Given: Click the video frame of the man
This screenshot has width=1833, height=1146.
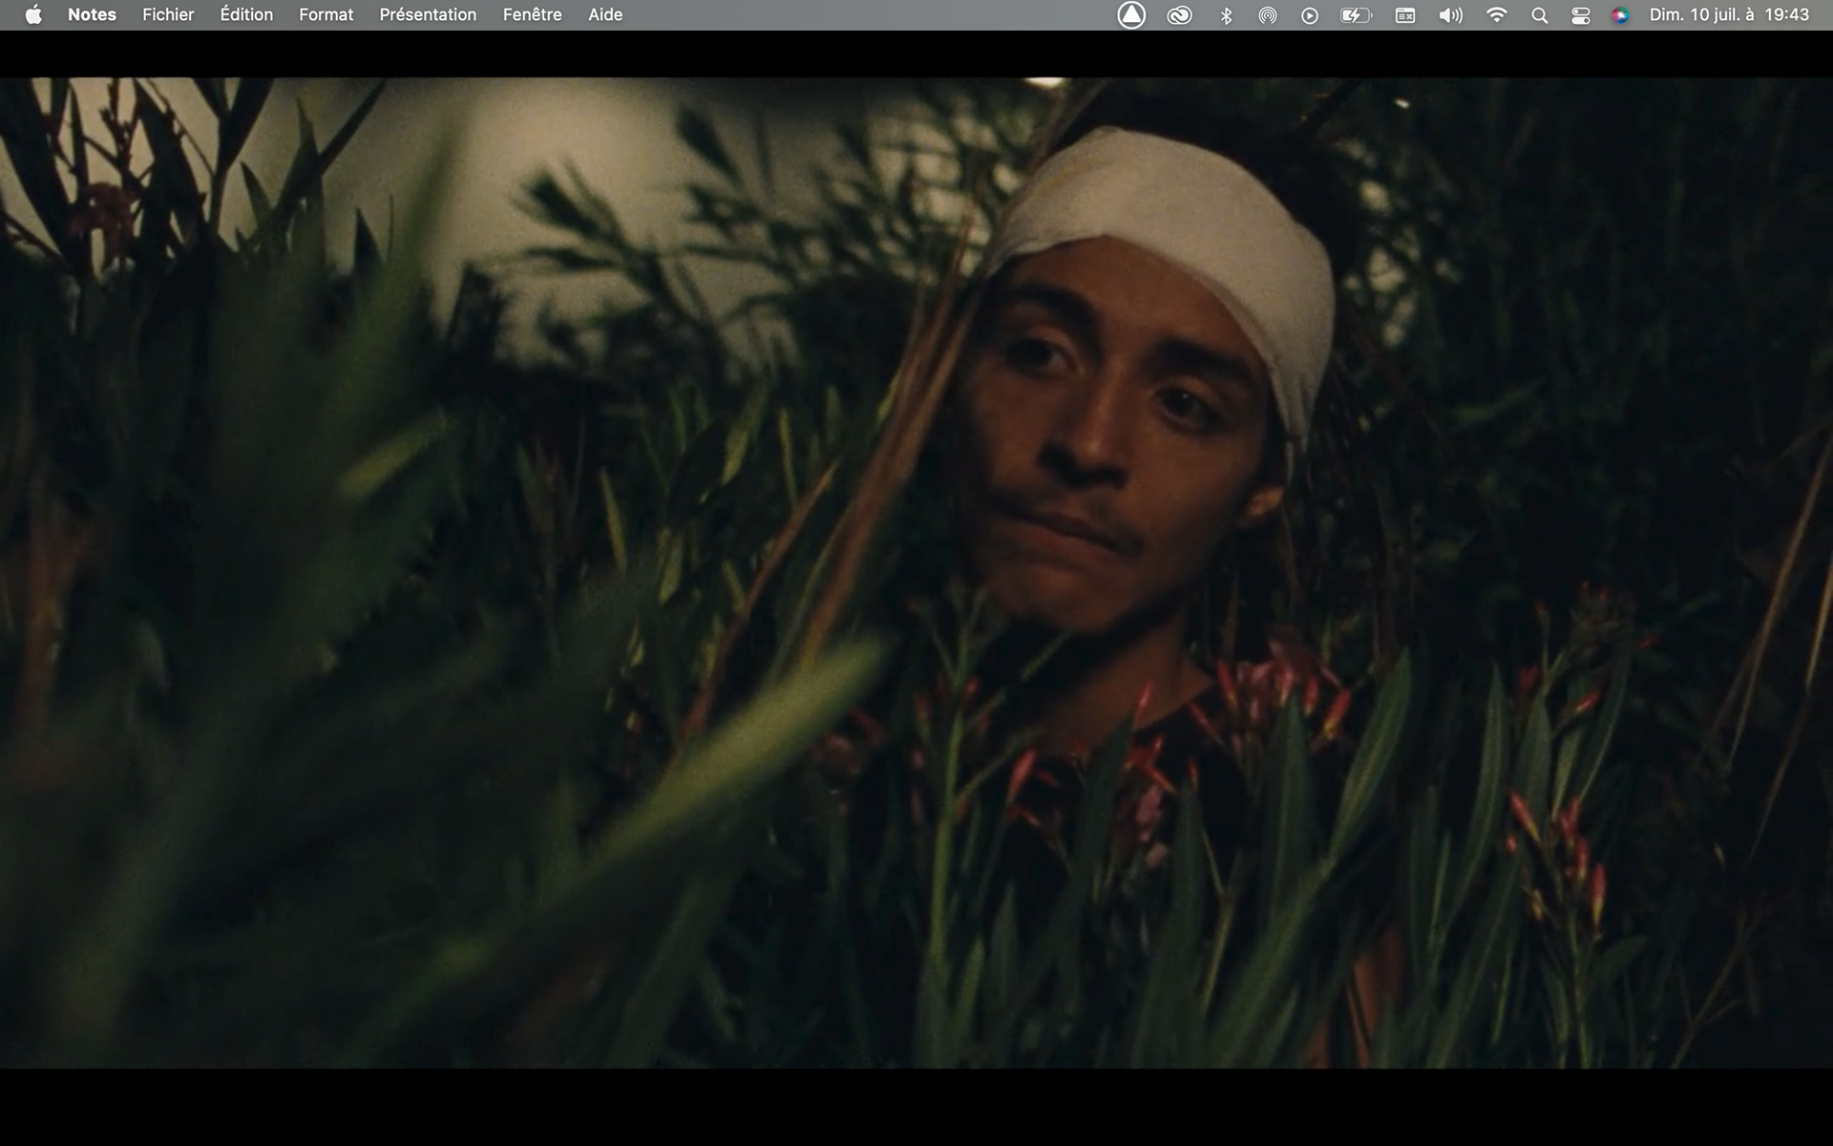Looking at the screenshot, I should point(916,573).
